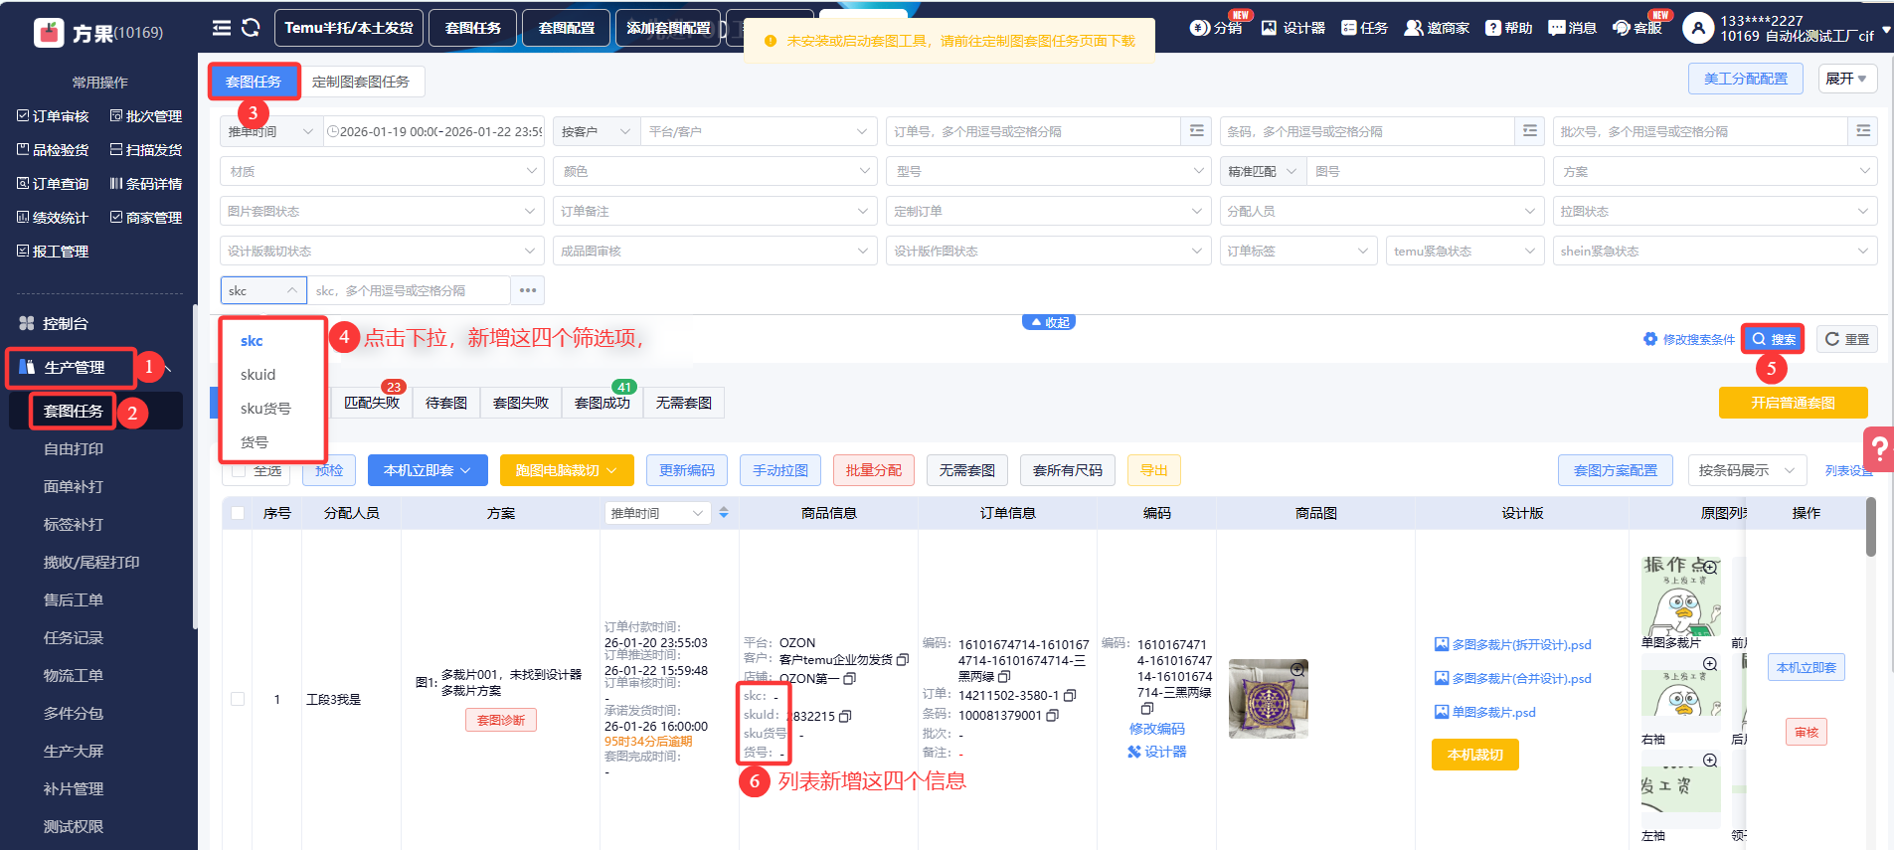
Task: Click the orange 开启普通套图 button
Action: click(x=1793, y=403)
